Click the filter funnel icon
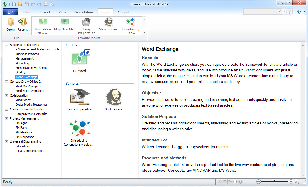 [x=290, y=12]
